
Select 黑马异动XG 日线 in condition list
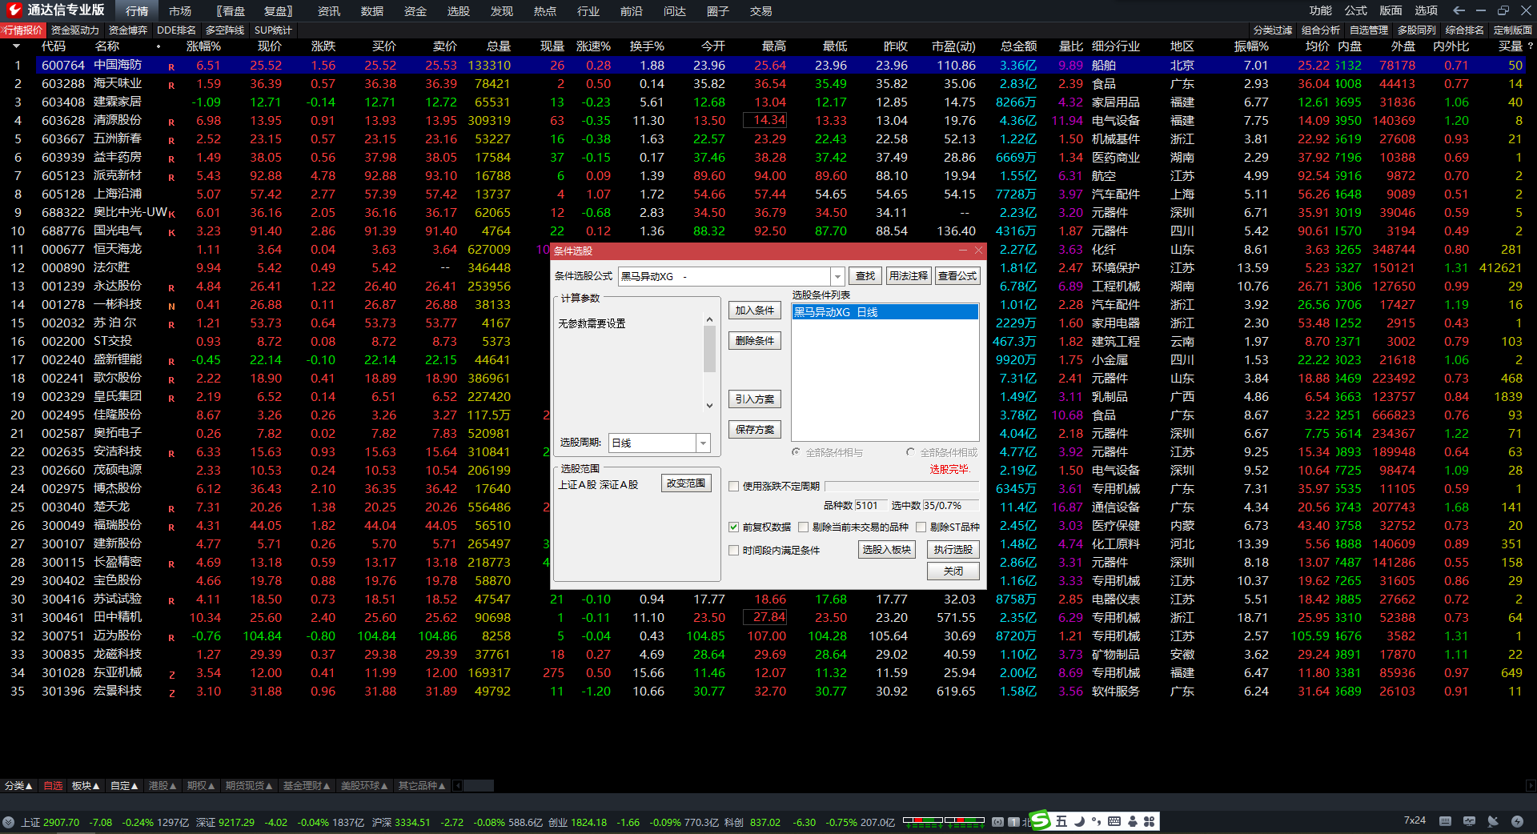point(884,312)
